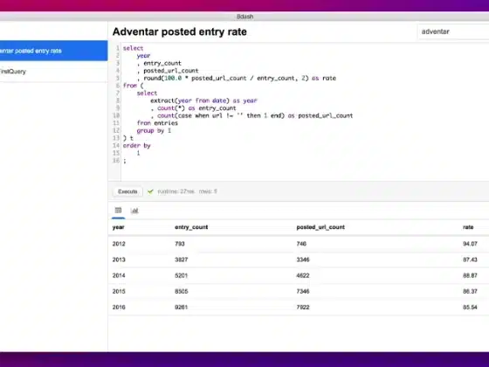Click posted_url_count value in the 2013 row
Viewport: 489px width, 367px height.
point(303,260)
